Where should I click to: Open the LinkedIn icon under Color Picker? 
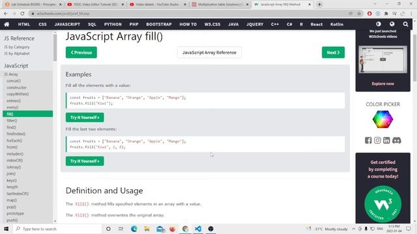(386, 140)
